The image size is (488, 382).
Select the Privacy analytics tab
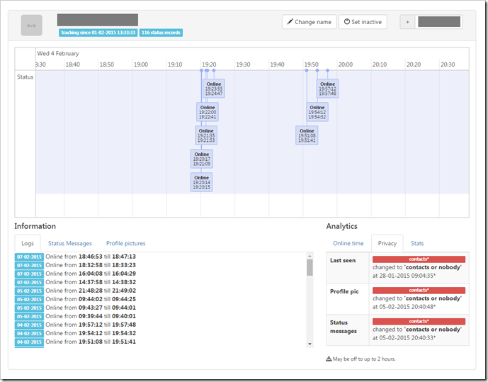click(x=387, y=243)
